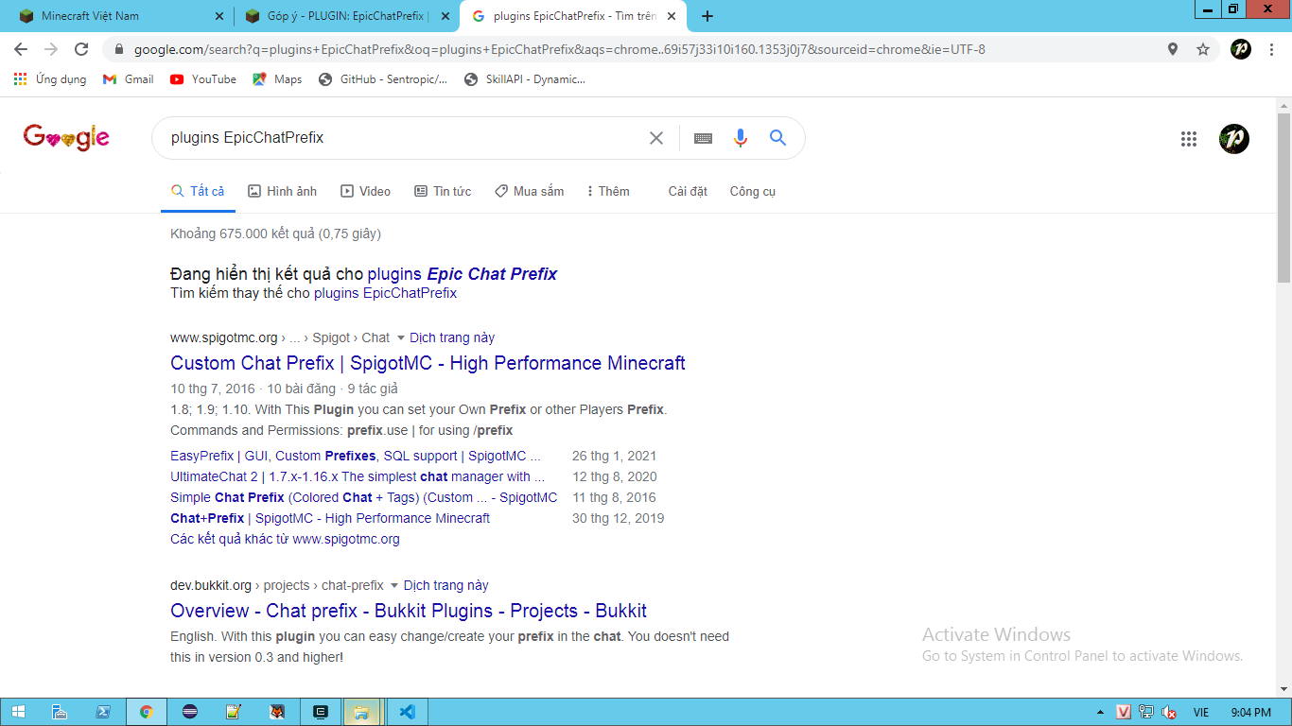Bookmark this page with the star icon
The height and width of the screenshot is (726, 1292).
(x=1203, y=49)
